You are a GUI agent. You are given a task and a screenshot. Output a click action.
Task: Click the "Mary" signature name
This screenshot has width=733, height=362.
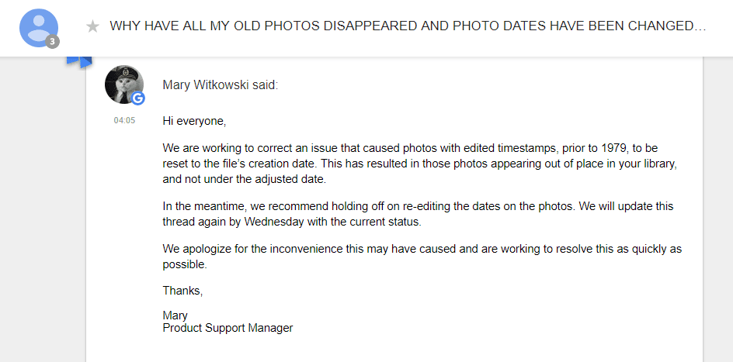point(175,315)
